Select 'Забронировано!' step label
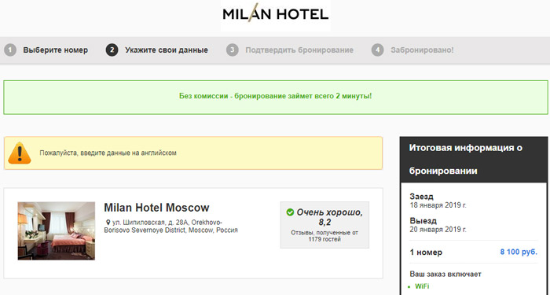This screenshot has width=550, height=295. click(x=422, y=50)
